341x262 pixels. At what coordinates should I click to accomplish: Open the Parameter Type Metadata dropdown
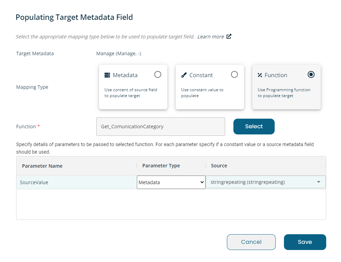[171, 182]
